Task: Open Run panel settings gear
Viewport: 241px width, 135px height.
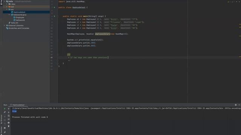Action: pyautogui.click(x=236, y=105)
